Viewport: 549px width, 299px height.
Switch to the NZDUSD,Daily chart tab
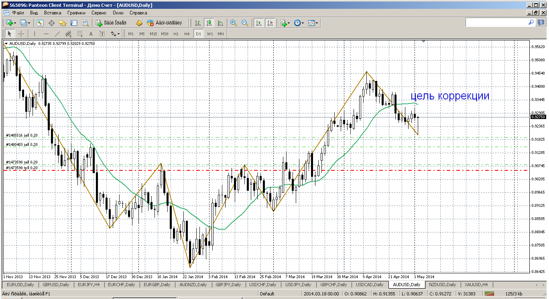[x=442, y=285]
